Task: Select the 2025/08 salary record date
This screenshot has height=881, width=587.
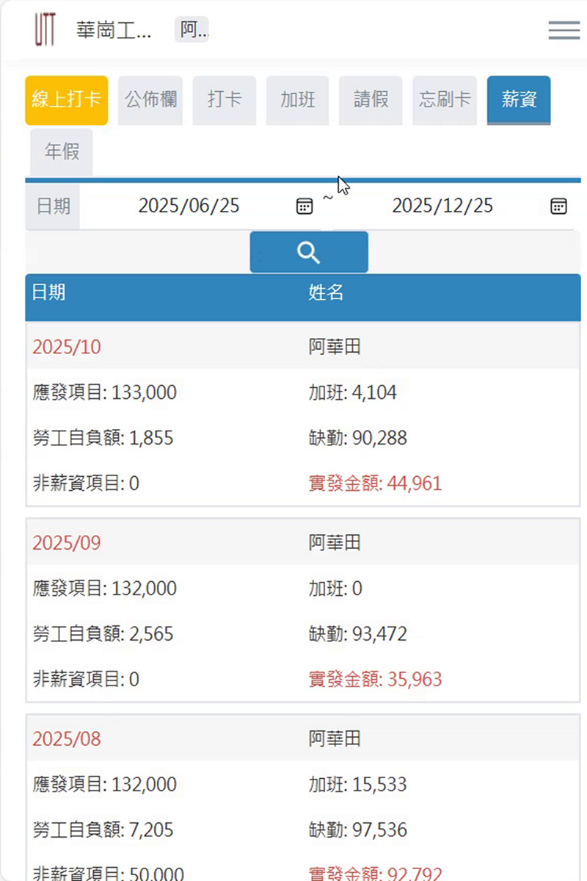Action: point(67,739)
